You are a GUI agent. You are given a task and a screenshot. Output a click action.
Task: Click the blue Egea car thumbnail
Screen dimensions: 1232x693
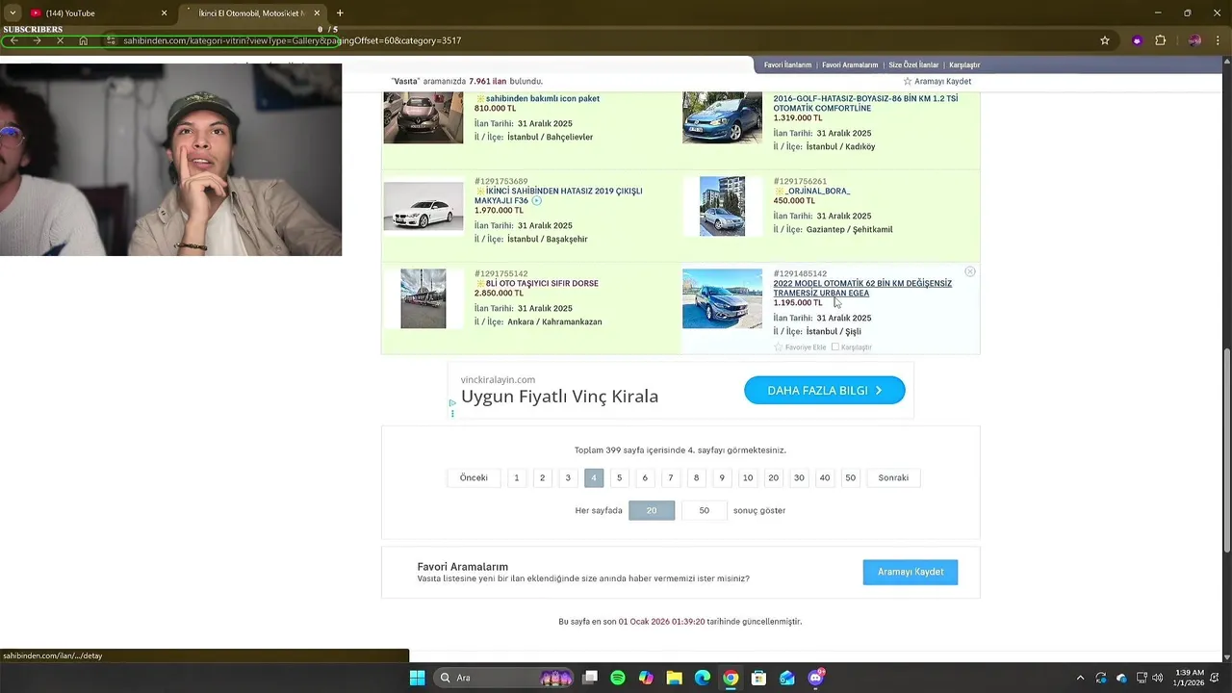coord(722,298)
